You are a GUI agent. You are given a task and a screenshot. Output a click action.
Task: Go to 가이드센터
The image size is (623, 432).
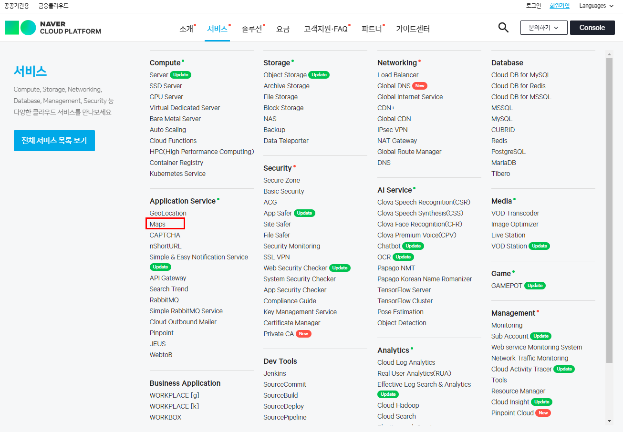pos(413,29)
